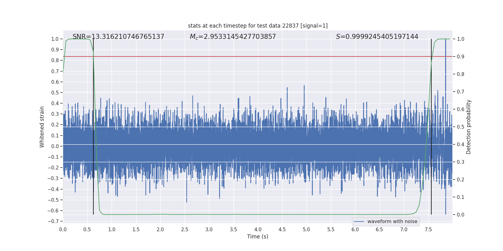Click the 'Whitened strain' y-axis label
This screenshot has width=503, height=251.
coord(42,127)
